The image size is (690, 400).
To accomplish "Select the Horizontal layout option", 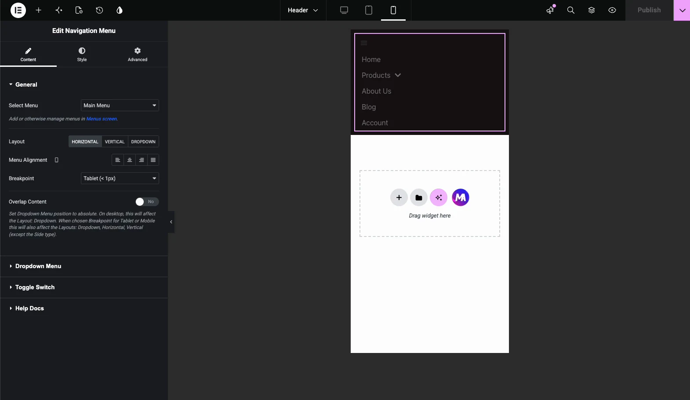I will pyautogui.click(x=85, y=142).
